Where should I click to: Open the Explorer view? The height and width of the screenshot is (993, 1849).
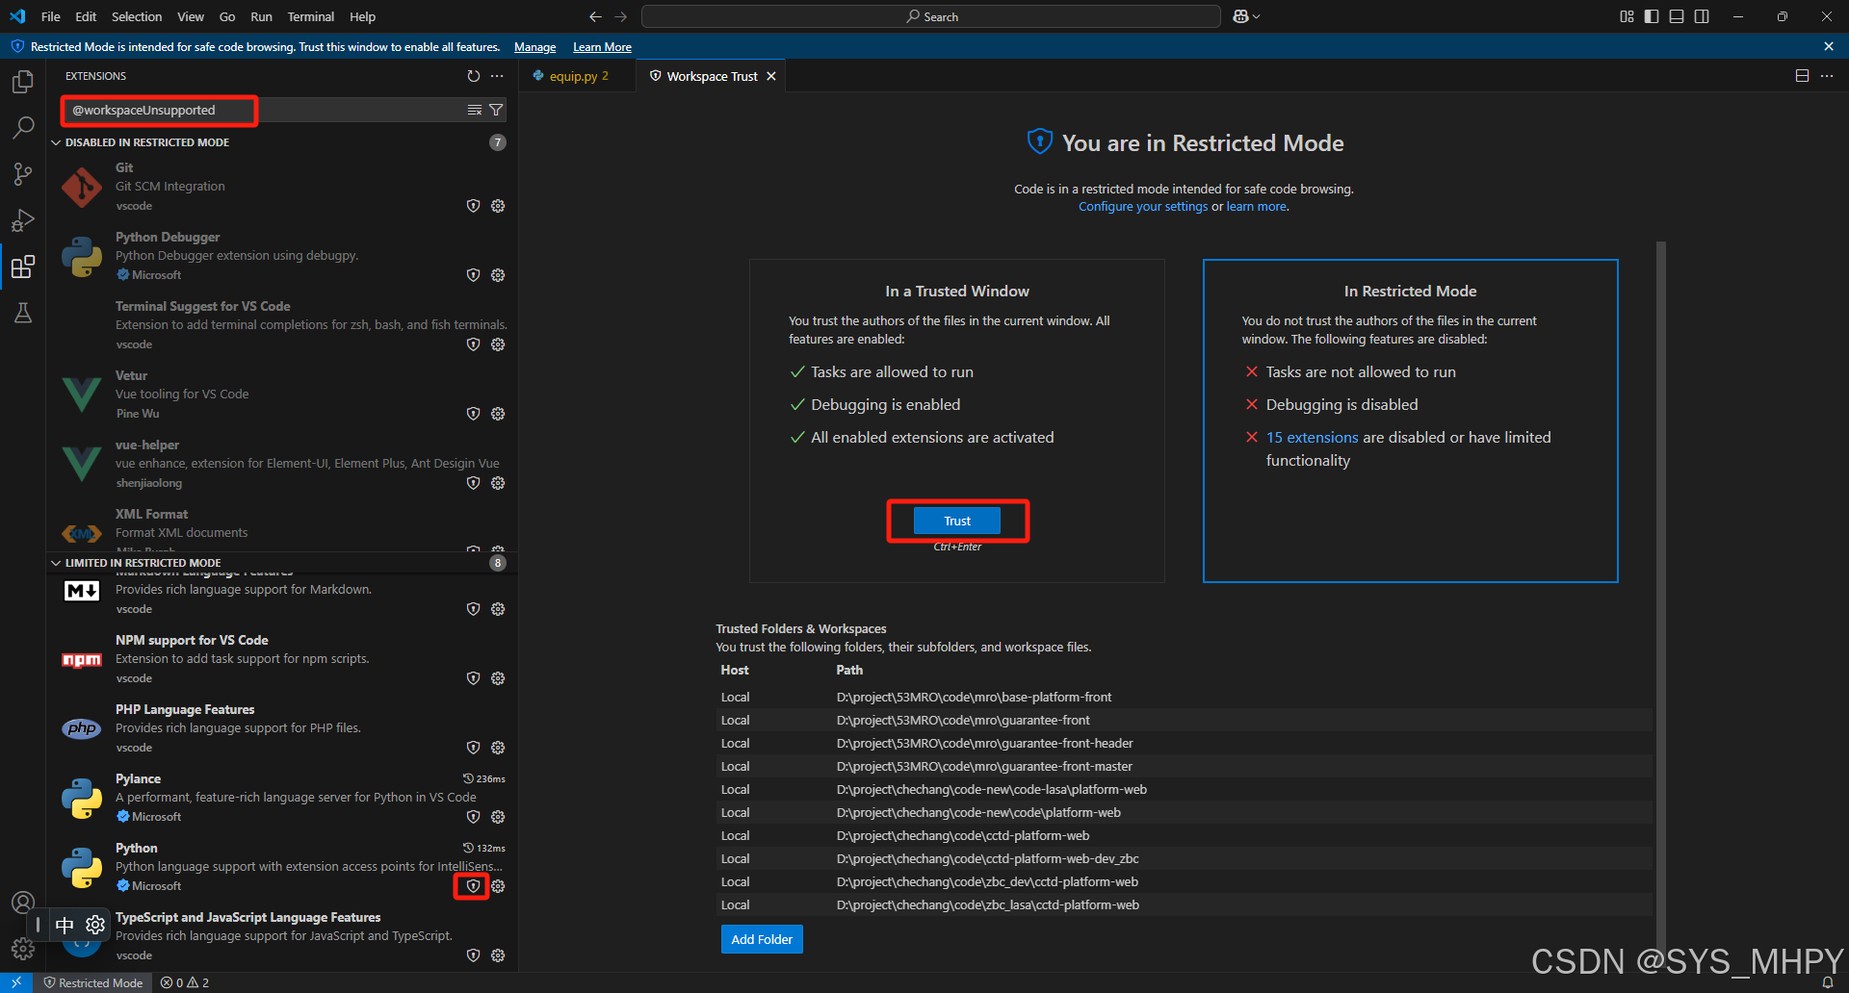(23, 81)
